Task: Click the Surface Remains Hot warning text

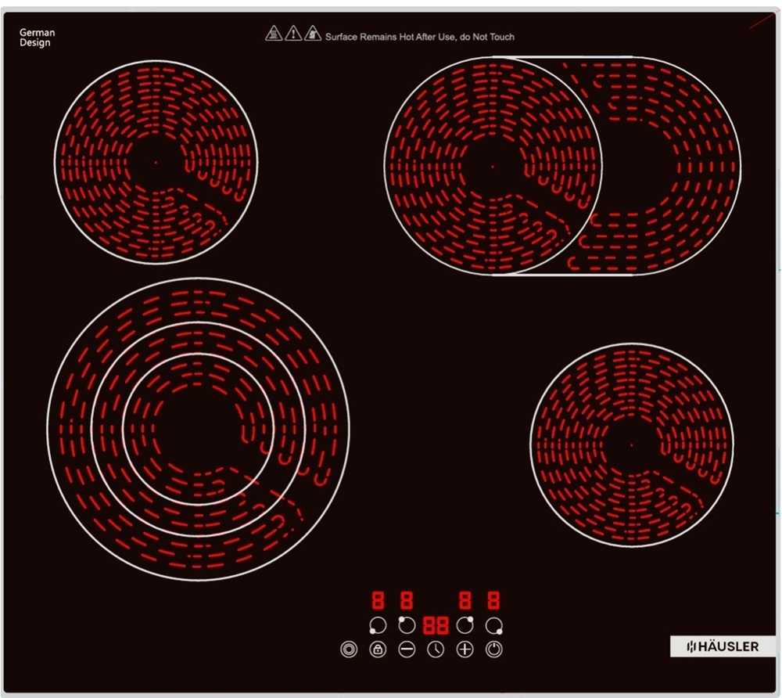Action: 419,37
